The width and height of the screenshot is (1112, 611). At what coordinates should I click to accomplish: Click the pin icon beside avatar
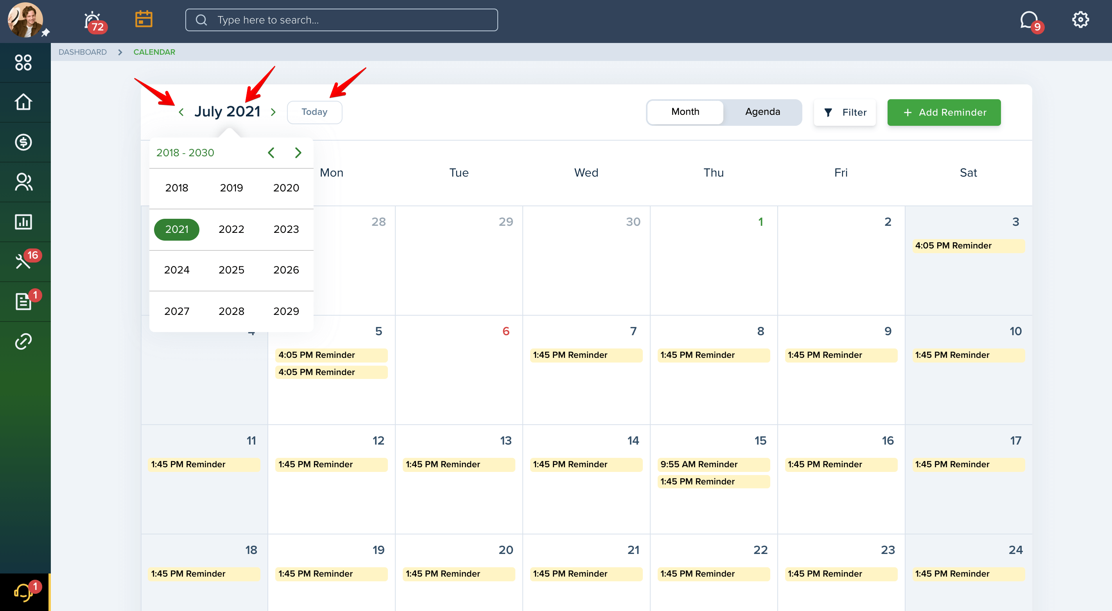coord(45,32)
